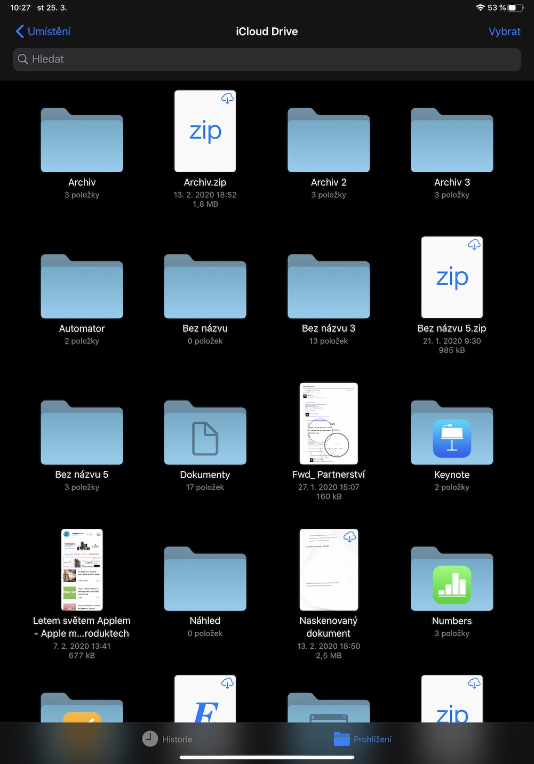Open the Letem světem Applem screenshot thumbnail
The height and width of the screenshot is (764, 534).
82,570
